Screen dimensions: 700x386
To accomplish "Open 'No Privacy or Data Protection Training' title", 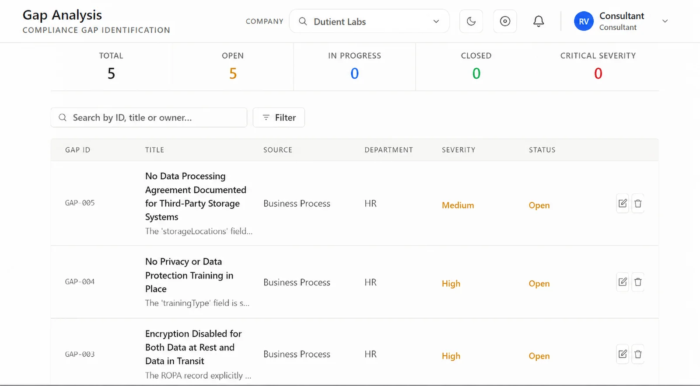I will pos(189,275).
